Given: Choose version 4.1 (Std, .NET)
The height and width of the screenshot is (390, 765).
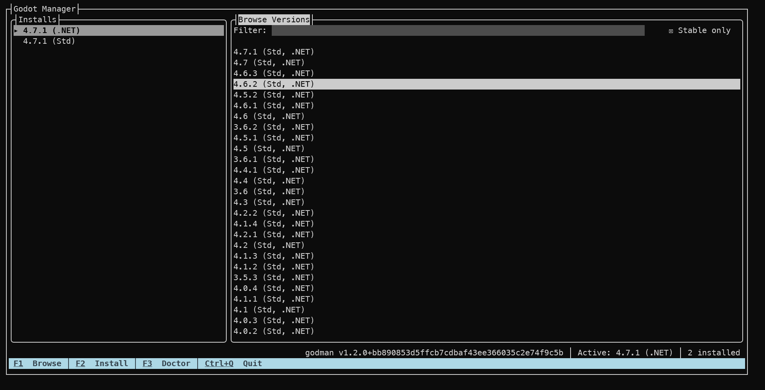Looking at the screenshot, I should pos(486,310).
